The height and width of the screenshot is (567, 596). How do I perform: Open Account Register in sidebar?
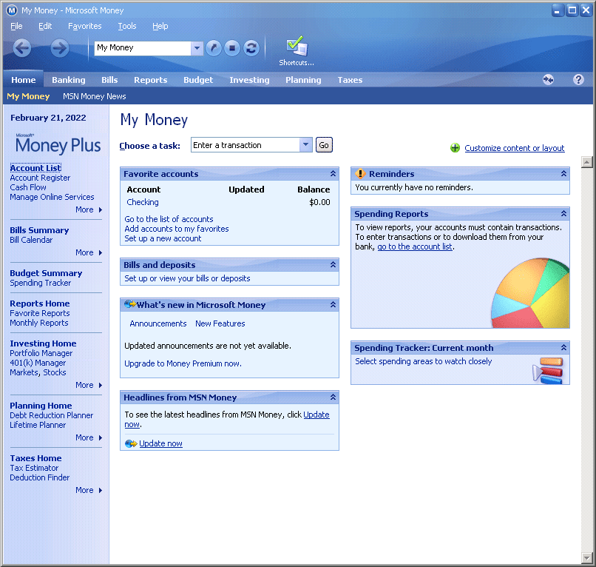click(x=40, y=178)
